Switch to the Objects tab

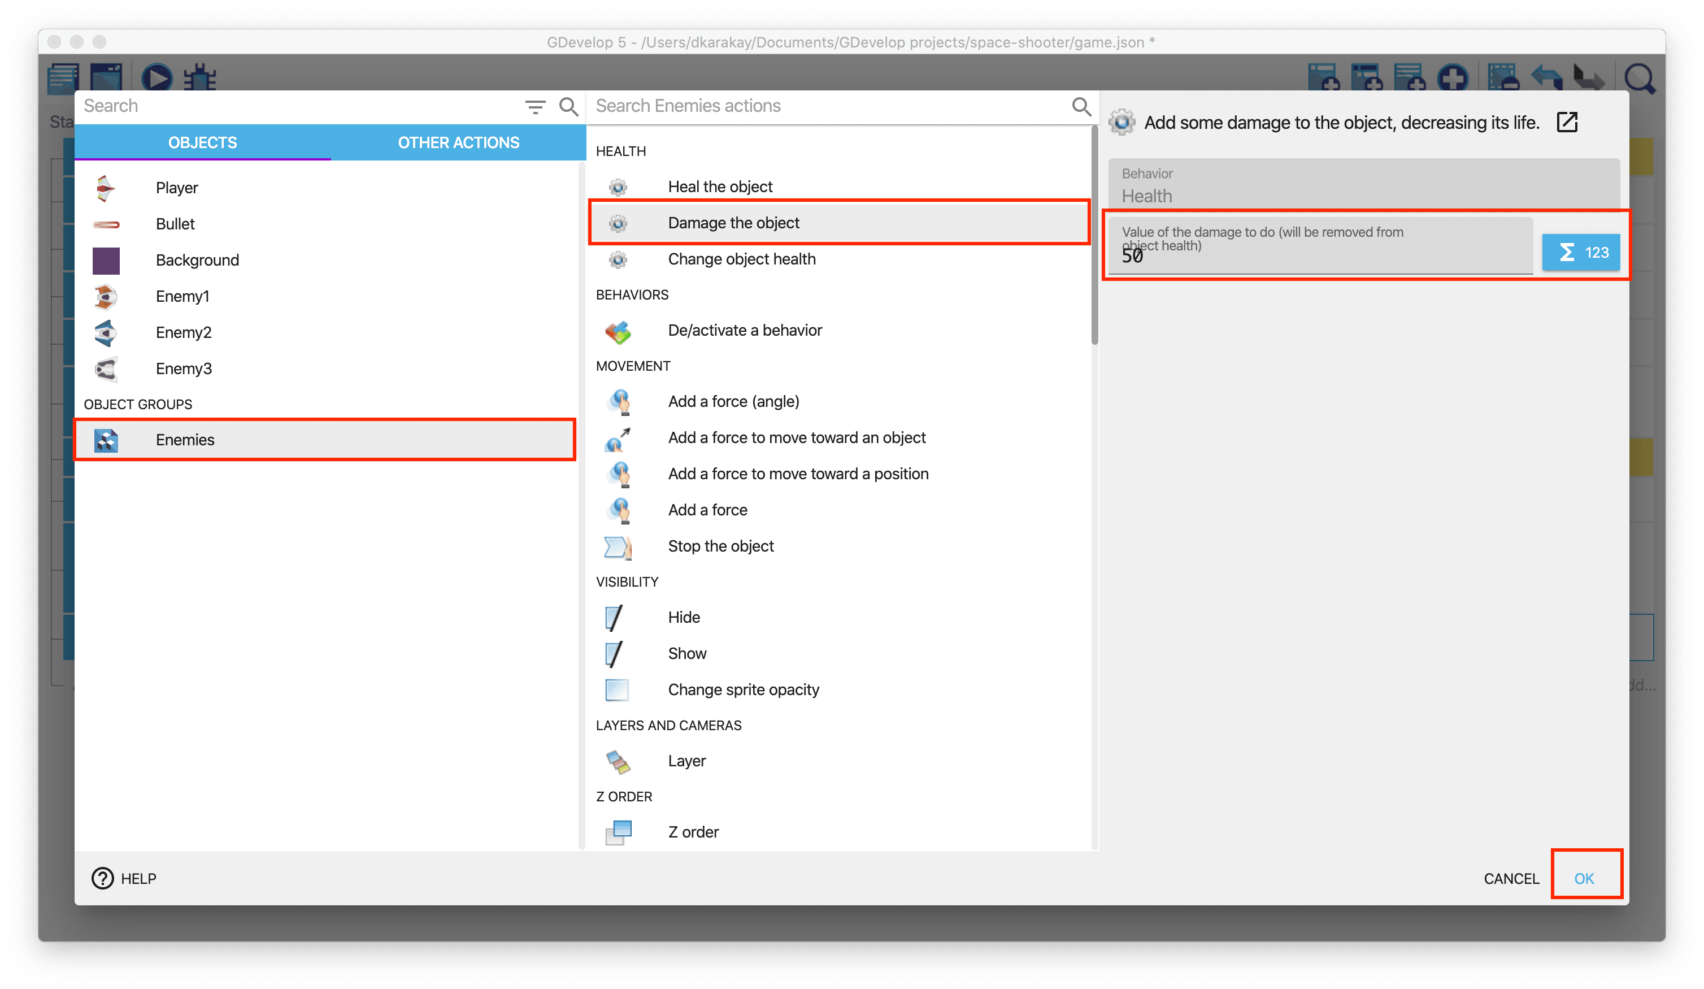[202, 143]
